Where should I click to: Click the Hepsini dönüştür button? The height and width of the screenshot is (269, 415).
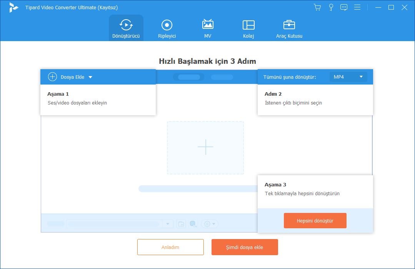coord(315,221)
